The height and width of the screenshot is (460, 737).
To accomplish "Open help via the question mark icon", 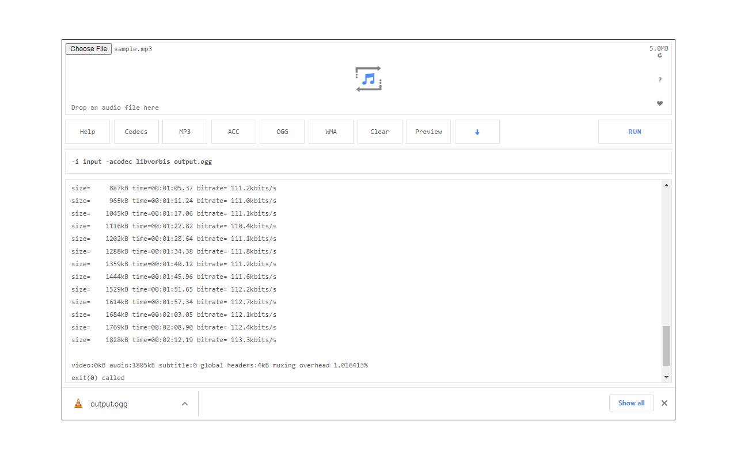I will (x=659, y=79).
